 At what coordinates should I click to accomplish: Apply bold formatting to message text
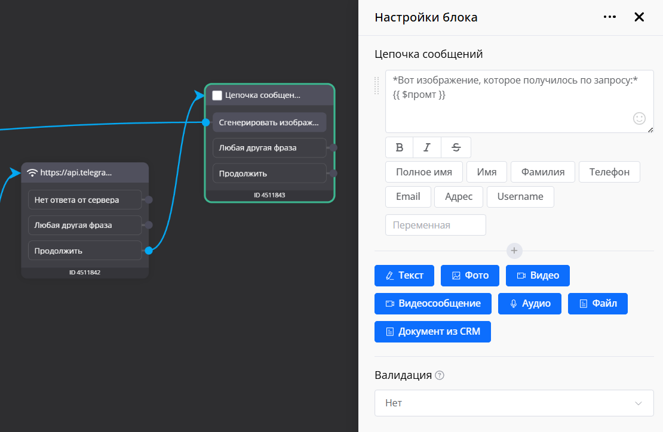coord(400,147)
